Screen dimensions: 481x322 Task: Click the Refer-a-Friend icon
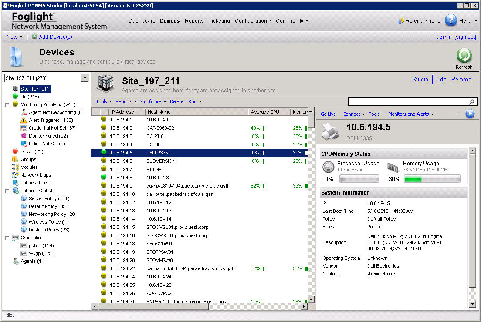point(401,20)
